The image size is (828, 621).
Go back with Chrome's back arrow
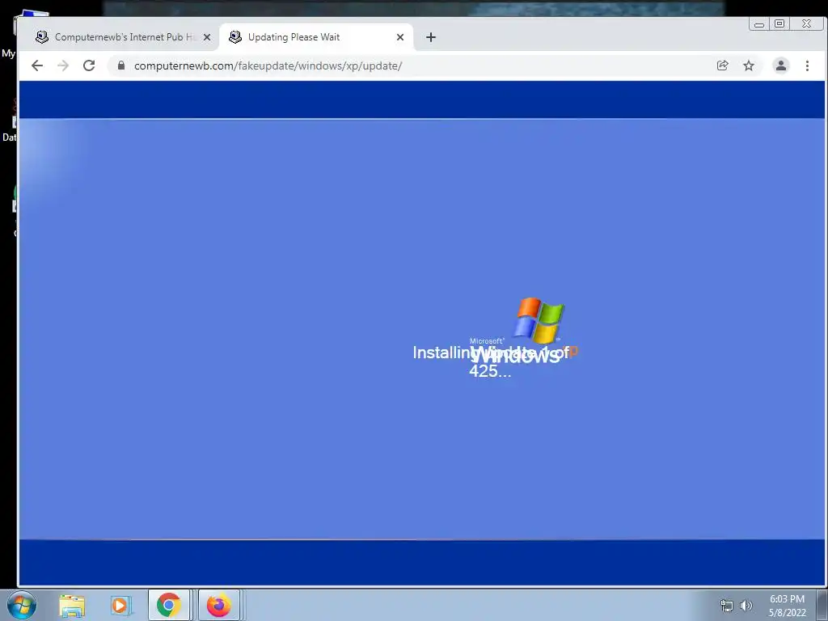point(37,65)
